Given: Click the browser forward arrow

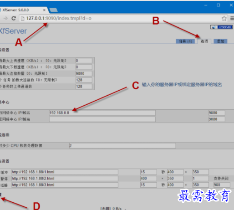Looking at the screenshot, I should pyautogui.click(x=5, y=18).
